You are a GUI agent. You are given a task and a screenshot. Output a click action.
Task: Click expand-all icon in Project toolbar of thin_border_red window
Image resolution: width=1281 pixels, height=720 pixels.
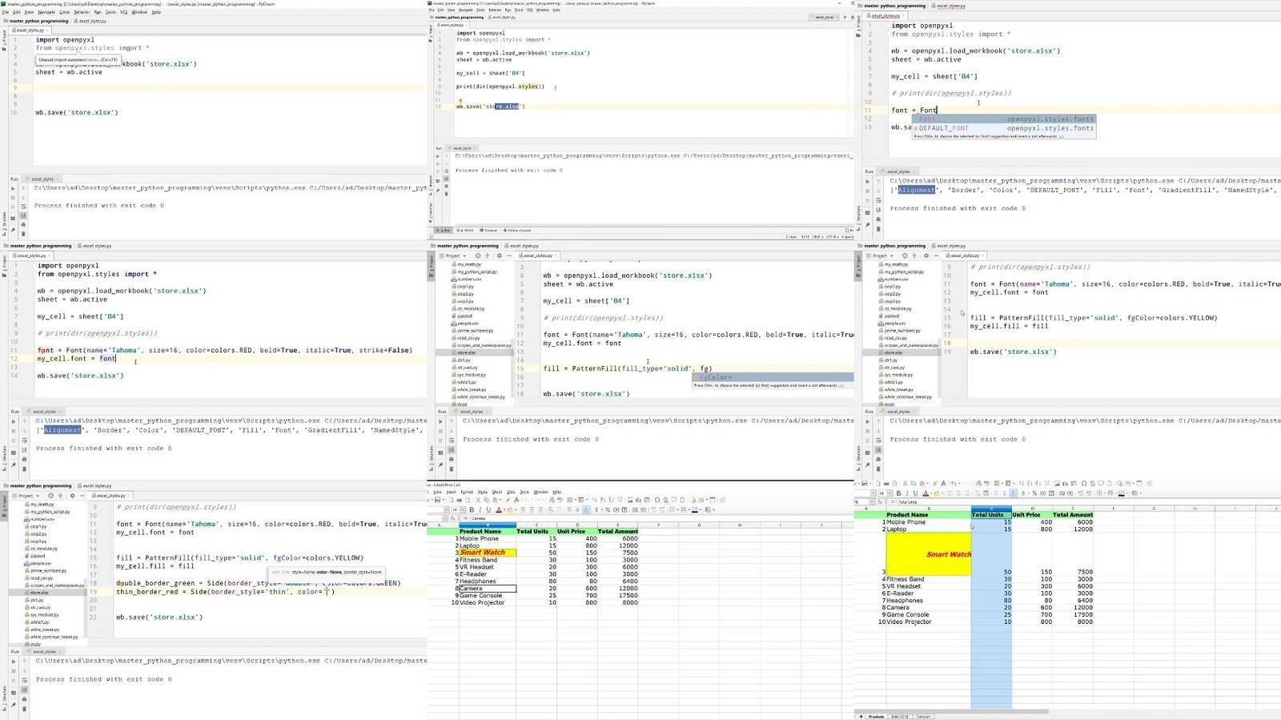point(60,496)
